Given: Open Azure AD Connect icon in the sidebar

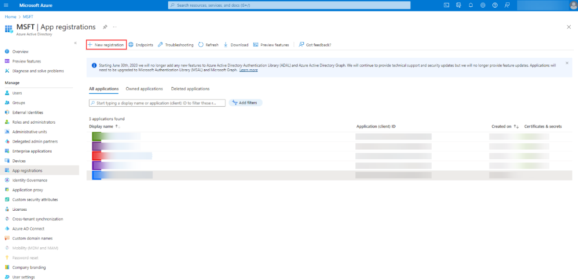Looking at the screenshot, I should pyautogui.click(x=7, y=229).
